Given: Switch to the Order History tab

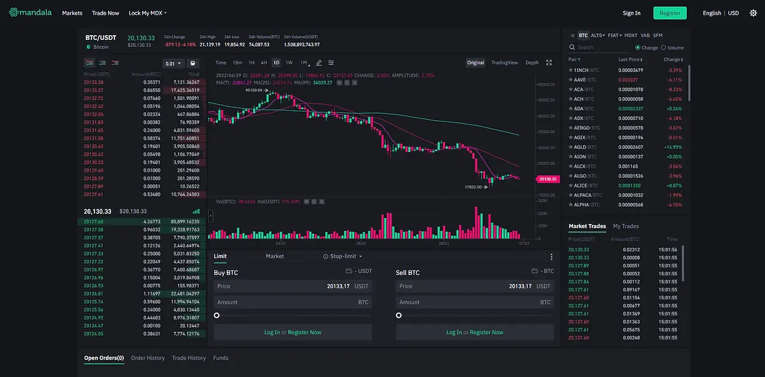Looking at the screenshot, I should pyautogui.click(x=147, y=358).
